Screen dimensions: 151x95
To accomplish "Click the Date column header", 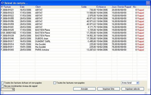I will tap(22, 7).
